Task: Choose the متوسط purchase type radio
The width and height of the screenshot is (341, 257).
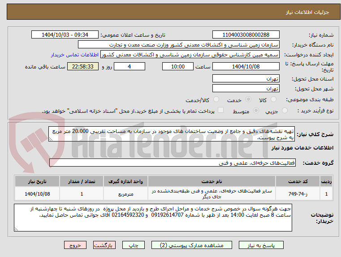Action: coord(256,111)
